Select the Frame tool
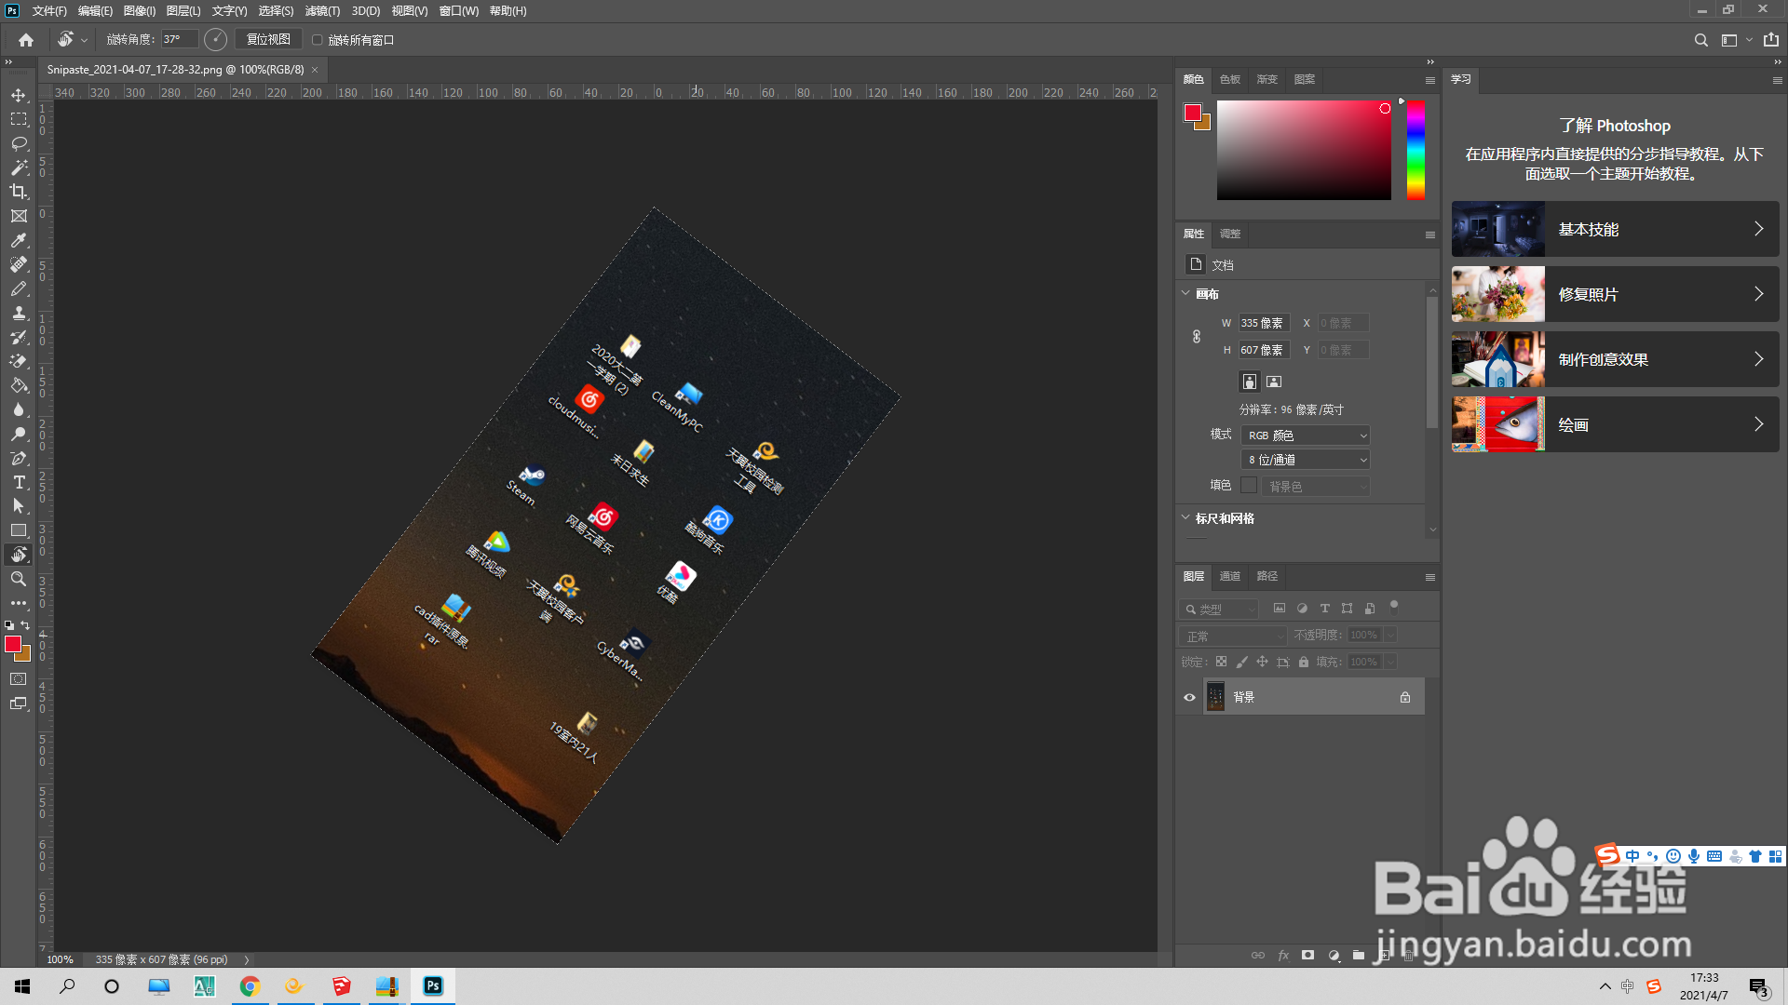The image size is (1788, 1005). click(x=19, y=216)
